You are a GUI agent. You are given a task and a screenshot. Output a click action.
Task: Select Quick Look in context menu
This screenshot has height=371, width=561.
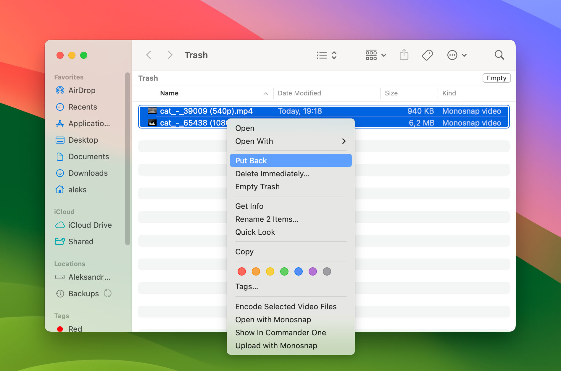tap(255, 232)
